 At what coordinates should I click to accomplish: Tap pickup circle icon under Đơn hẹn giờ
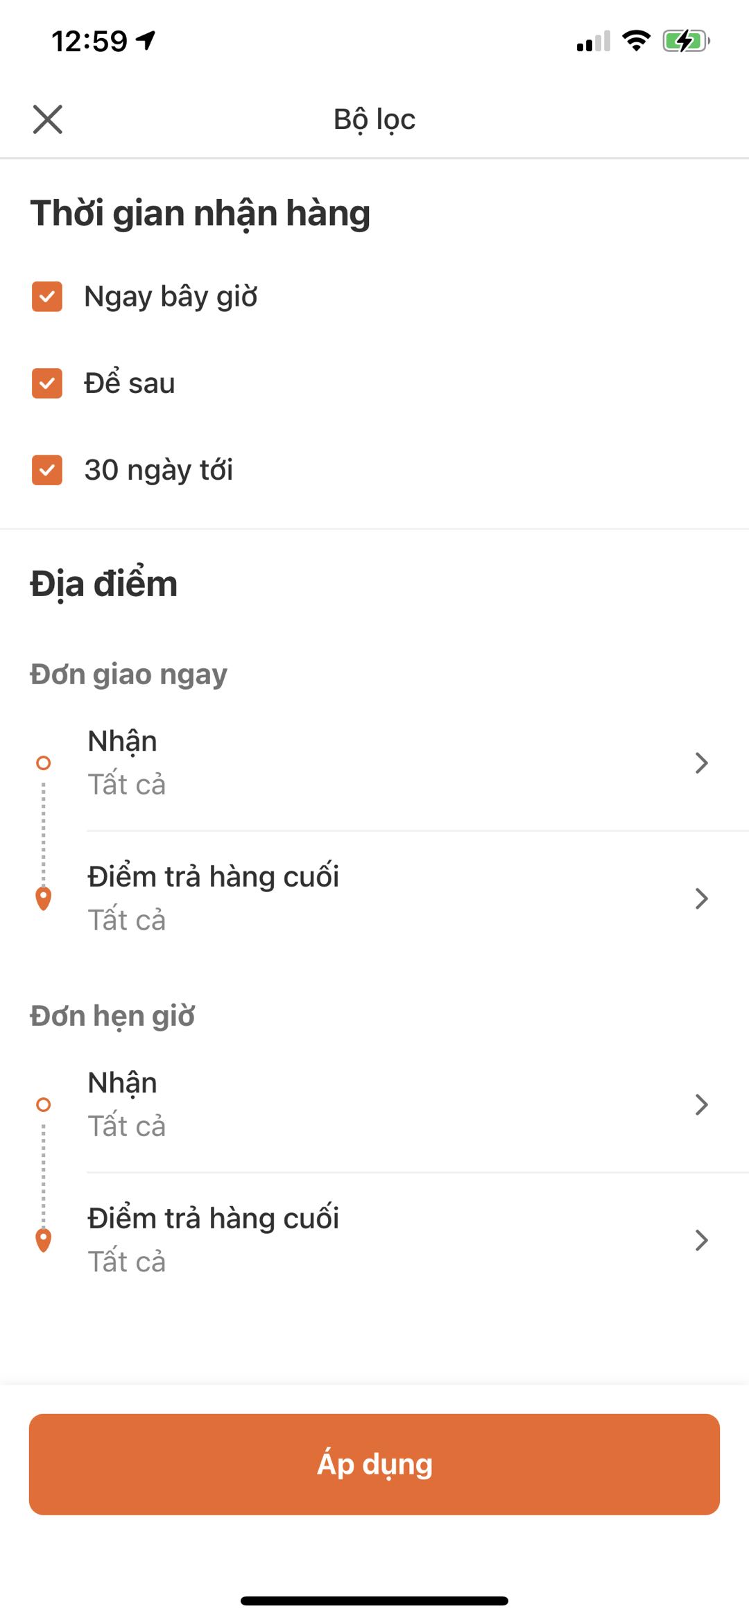point(43,1104)
